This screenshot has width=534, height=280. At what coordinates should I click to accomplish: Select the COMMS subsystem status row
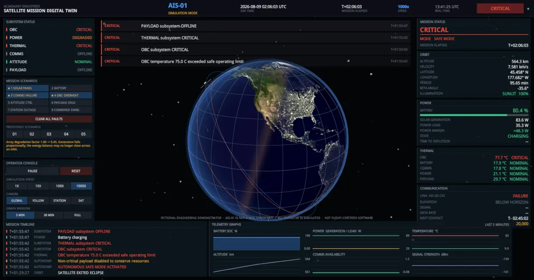point(49,54)
